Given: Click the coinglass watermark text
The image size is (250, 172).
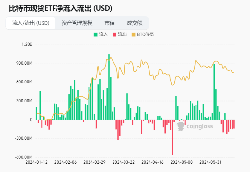Looking at the screenshot, I should [x=200, y=126].
